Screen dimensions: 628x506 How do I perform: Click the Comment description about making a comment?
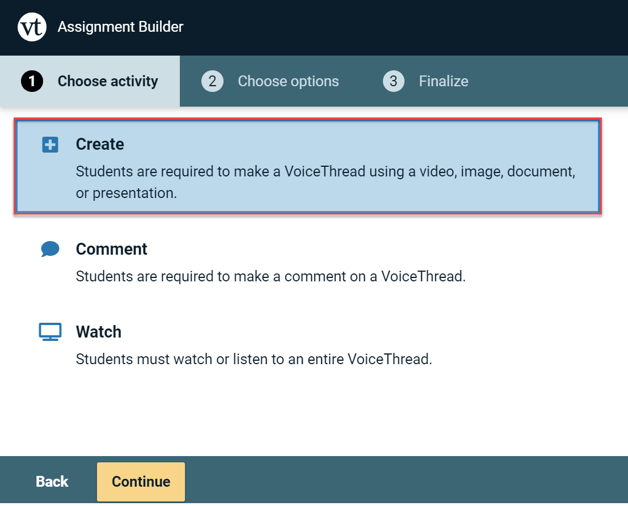(x=271, y=277)
